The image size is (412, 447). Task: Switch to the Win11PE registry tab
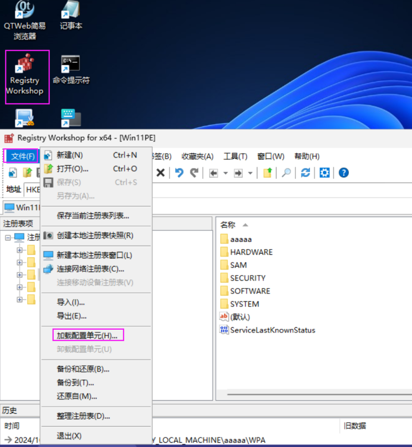(x=22, y=207)
